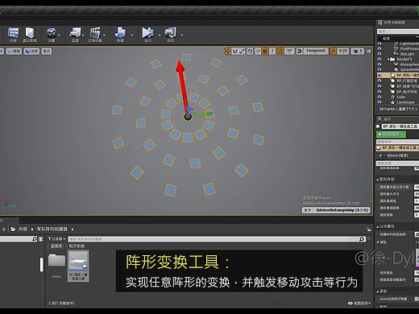
Task: Click the Cinematics clapperboard icon
Action: pos(95,33)
